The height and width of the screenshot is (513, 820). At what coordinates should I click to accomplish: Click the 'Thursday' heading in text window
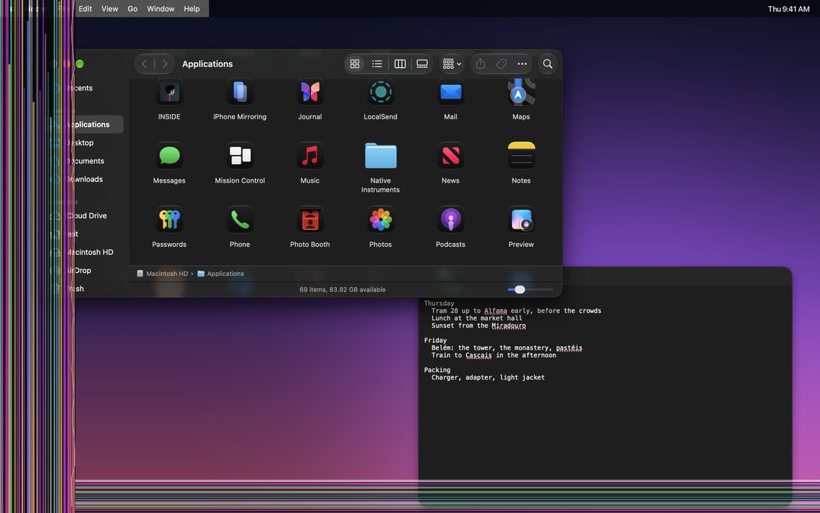[x=439, y=303]
